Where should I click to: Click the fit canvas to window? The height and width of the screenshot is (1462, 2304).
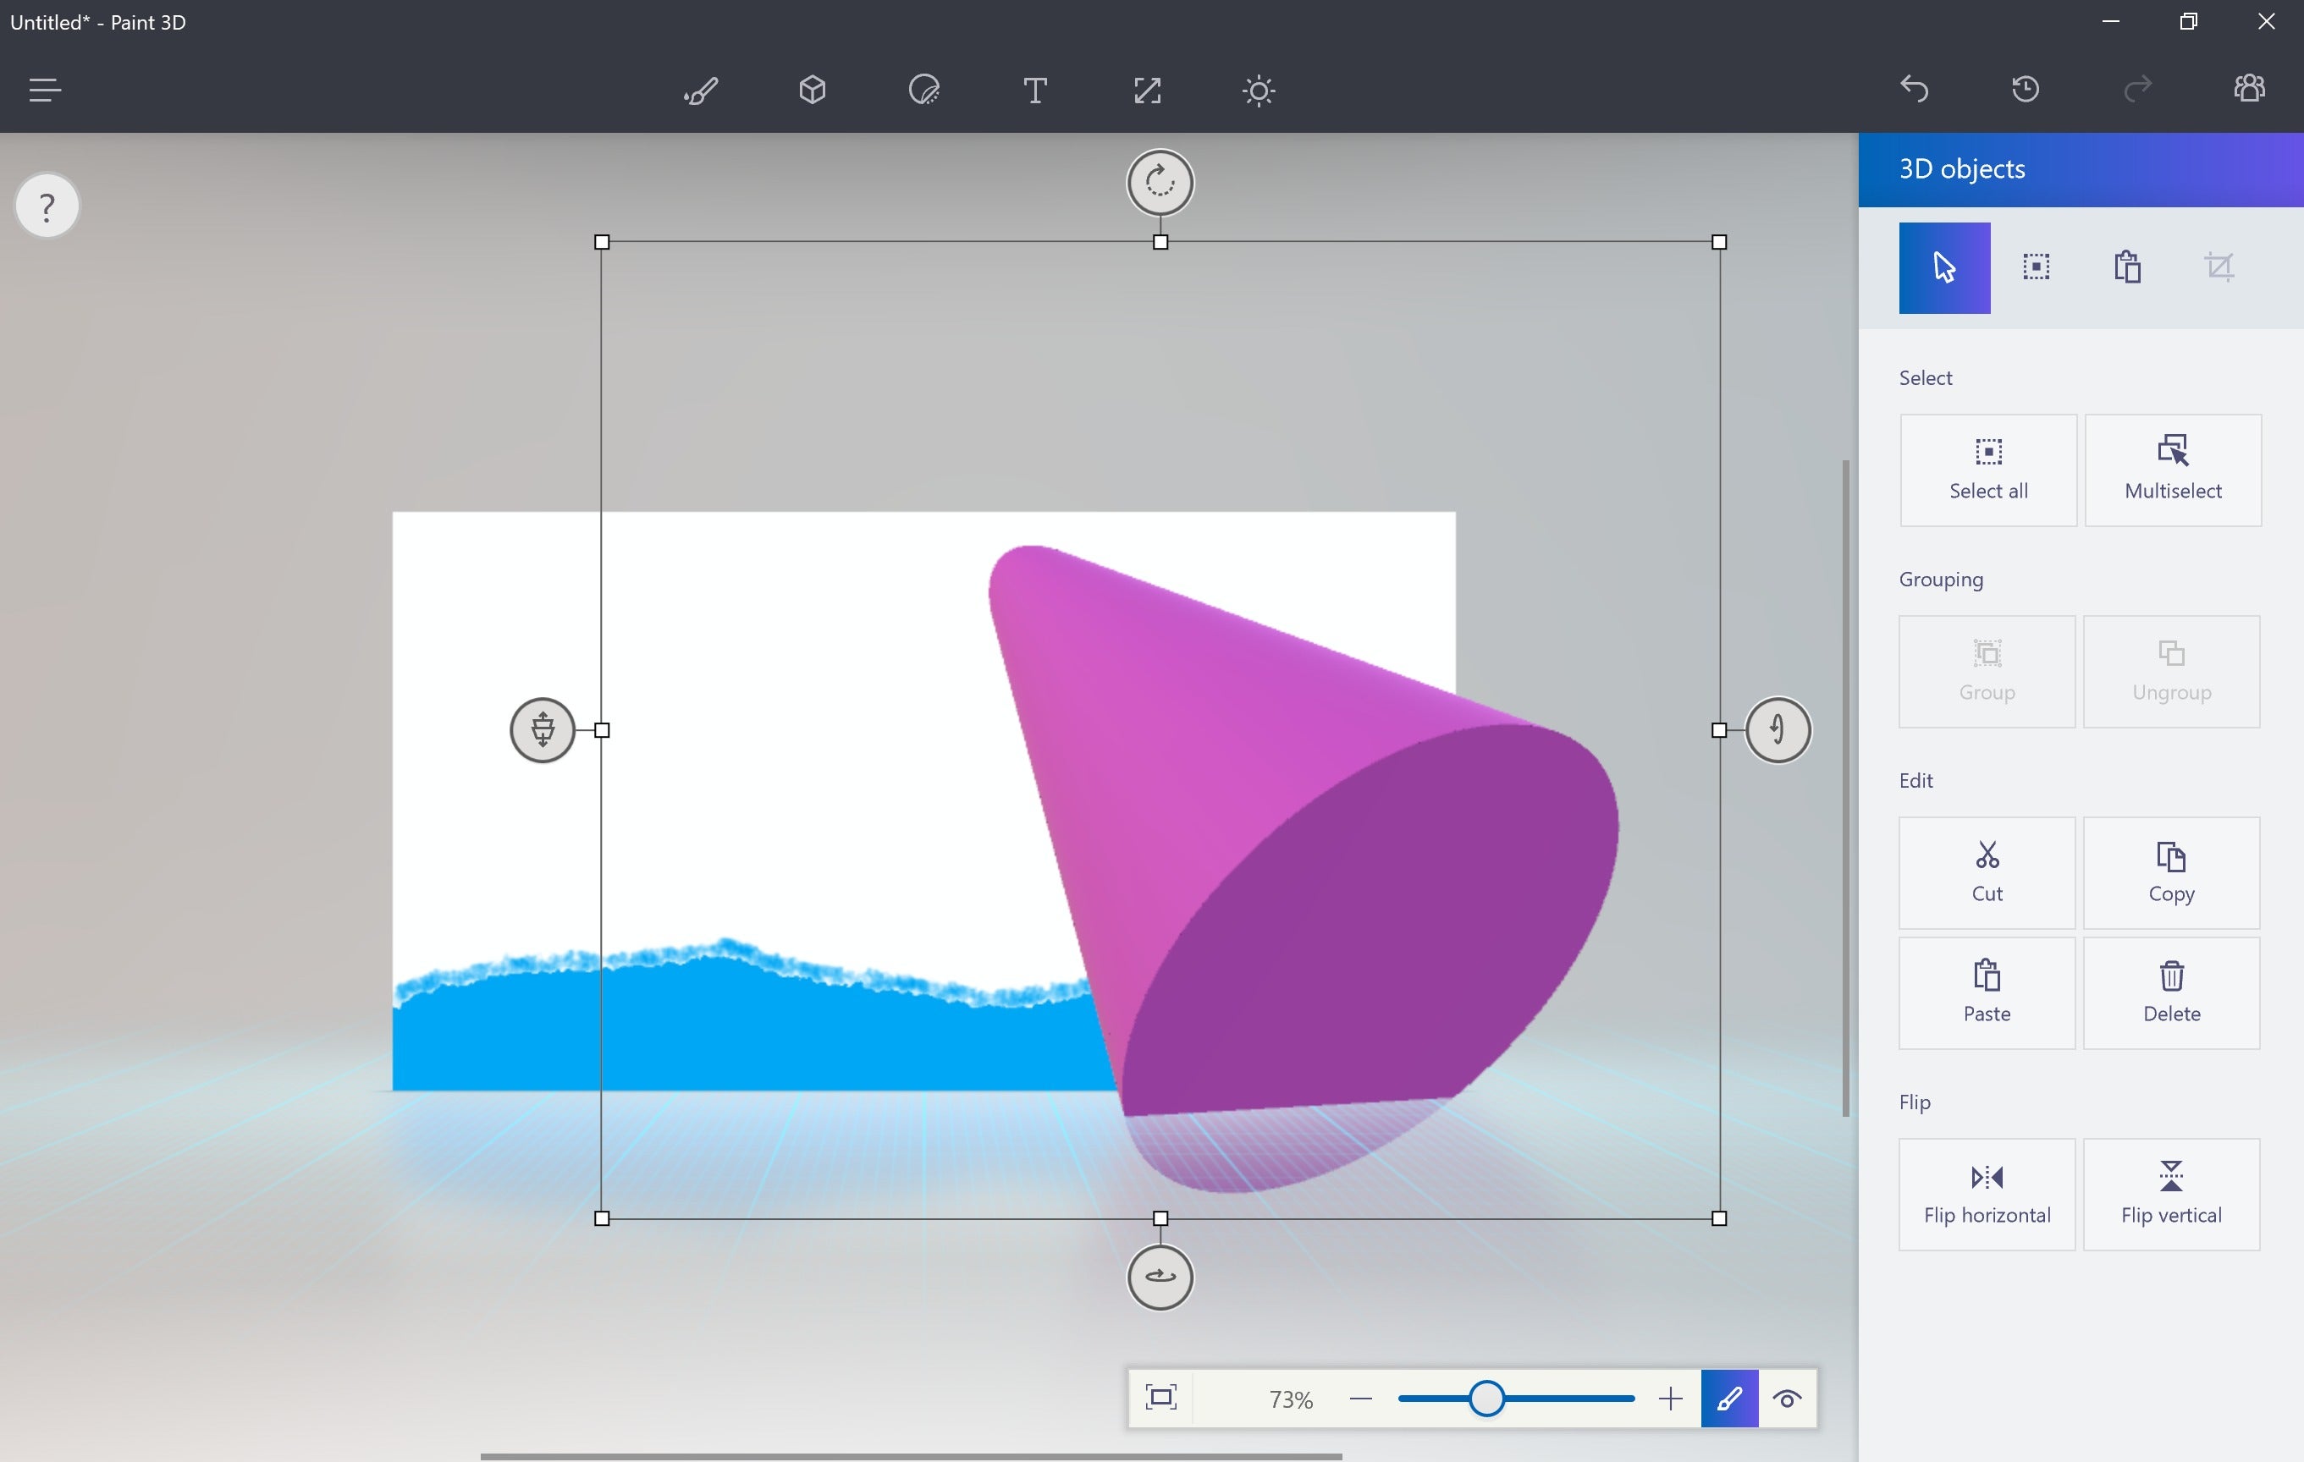tap(1164, 1399)
